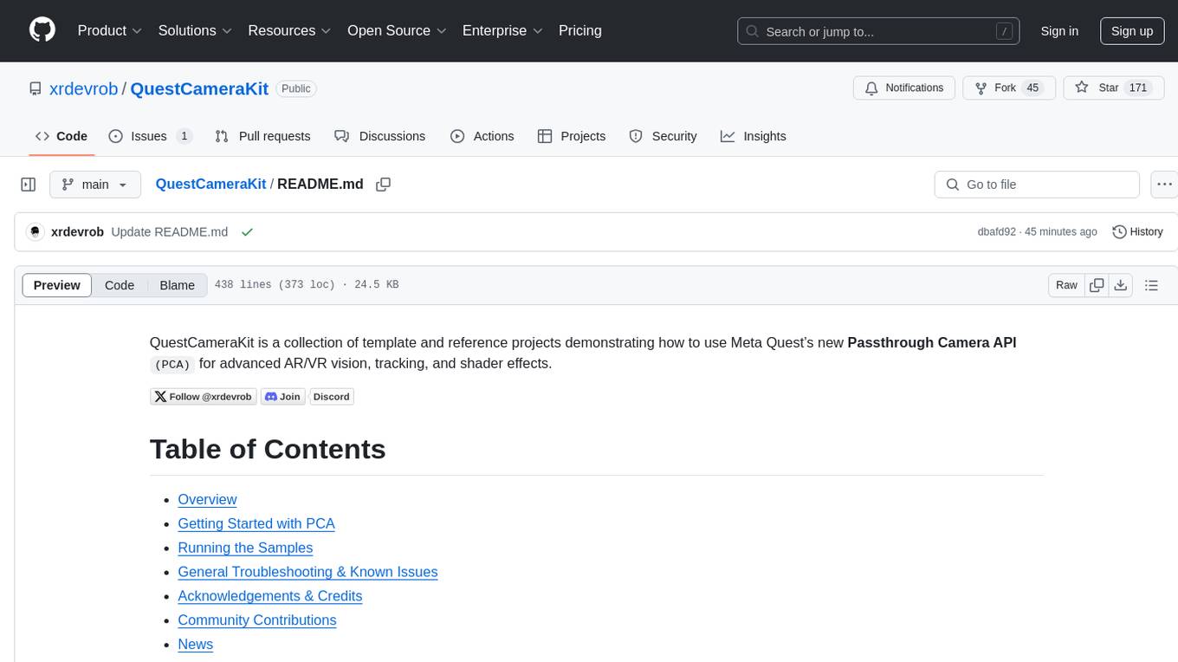Expand the Resources menu

pos(289,30)
